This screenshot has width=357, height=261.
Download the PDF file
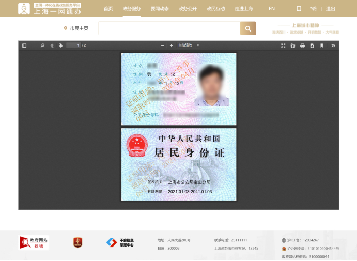[312, 45]
